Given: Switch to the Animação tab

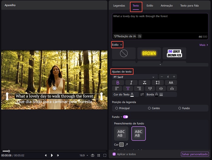Looking at the screenshot, I should coord(167,6).
